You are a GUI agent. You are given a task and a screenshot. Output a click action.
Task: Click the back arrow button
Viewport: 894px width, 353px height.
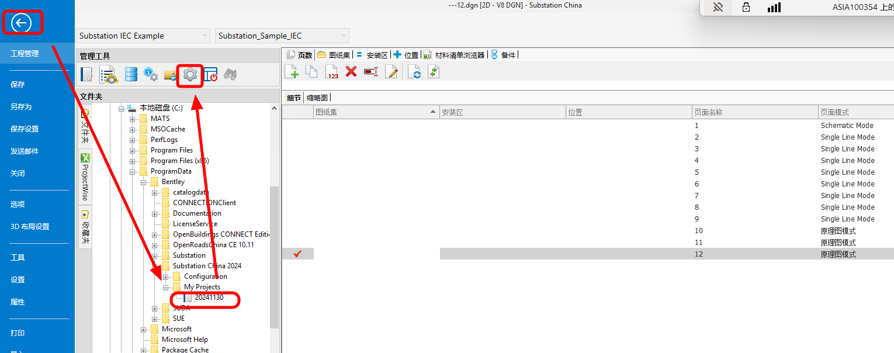(22, 23)
